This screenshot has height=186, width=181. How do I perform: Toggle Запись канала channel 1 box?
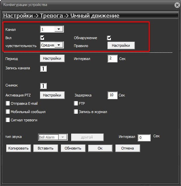click(43, 69)
